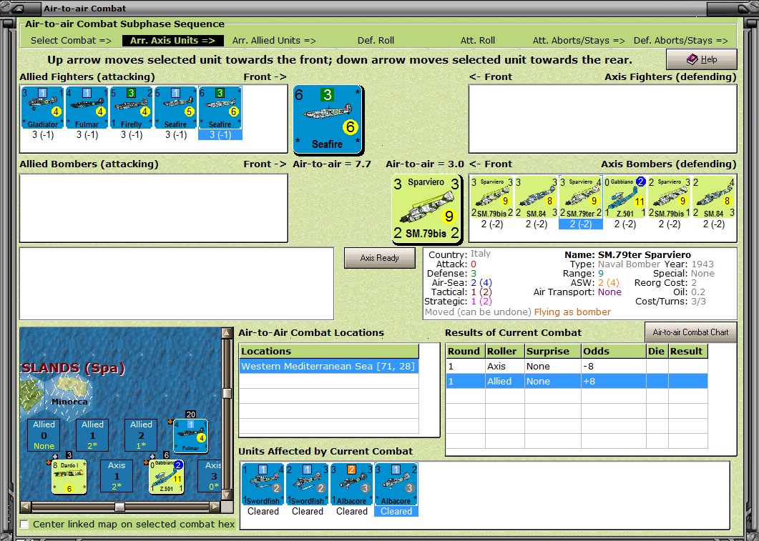The height and width of the screenshot is (541, 759).
Task: Click the Axis Ready button
Action: [379, 258]
